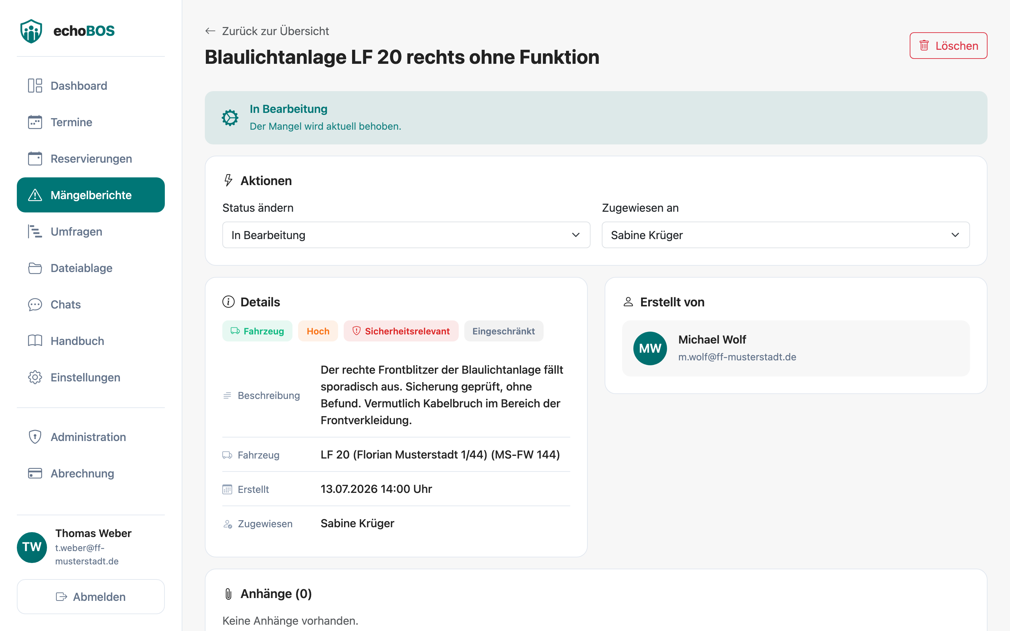Viewport: 1010px width, 631px height.
Task: Open Abrechnung menu entry
Action: (x=90, y=473)
